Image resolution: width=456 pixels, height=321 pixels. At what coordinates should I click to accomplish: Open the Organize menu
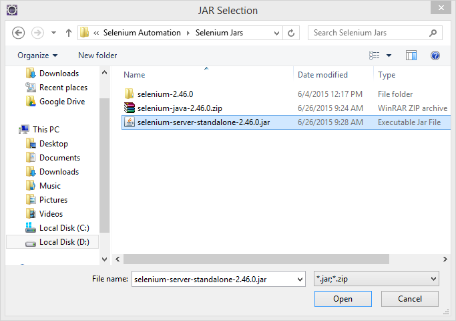click(37, 56)
